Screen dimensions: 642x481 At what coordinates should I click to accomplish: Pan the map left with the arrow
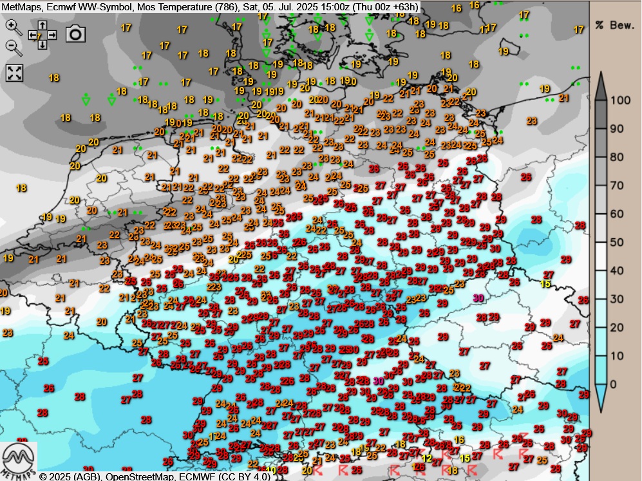pos(33,35)
